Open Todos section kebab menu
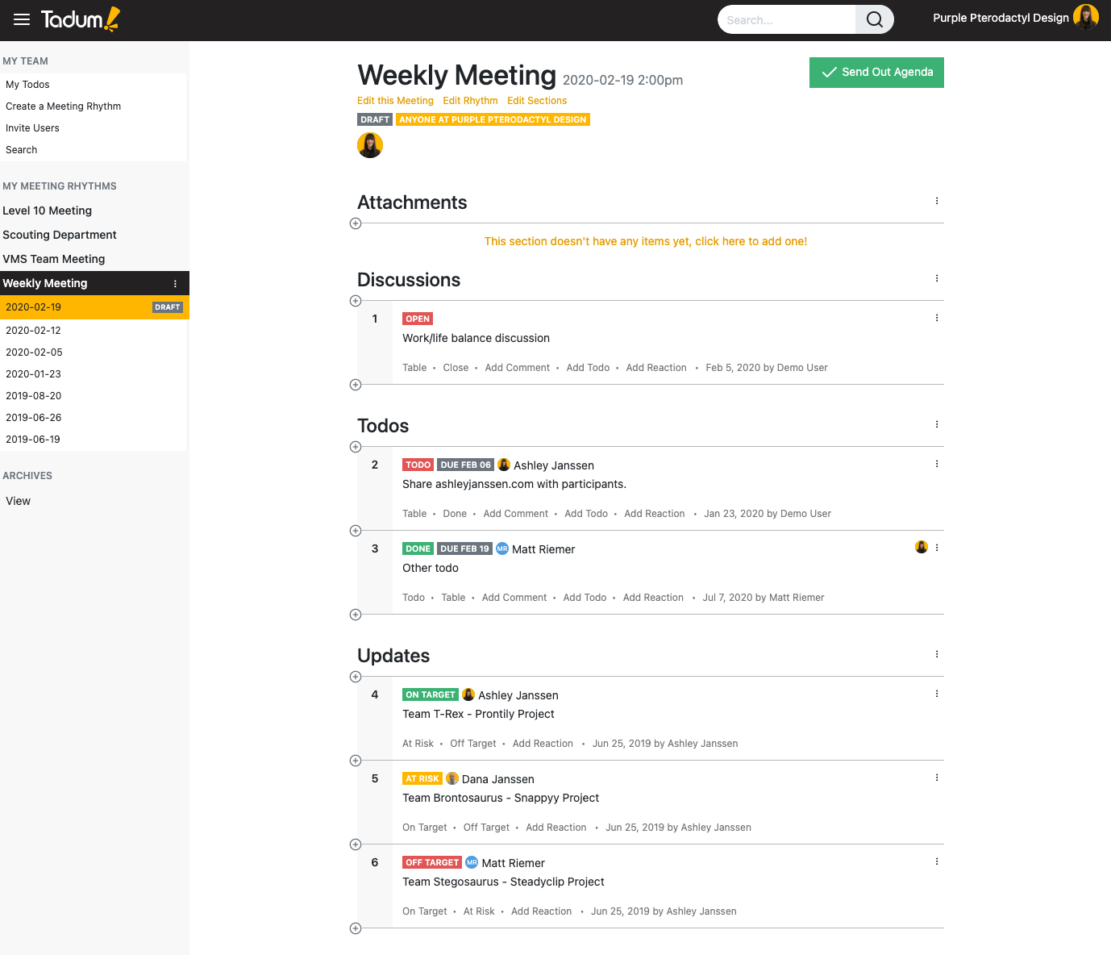 [937, 424]
